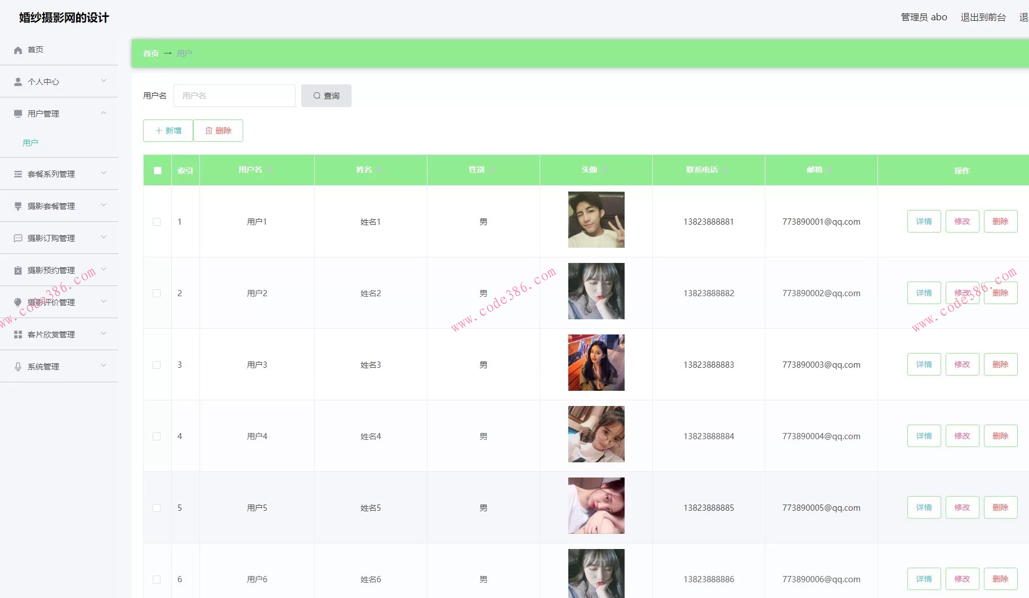Check the checkbox for row 用户5
The image size is (1029, 598).
coord(157,508)
